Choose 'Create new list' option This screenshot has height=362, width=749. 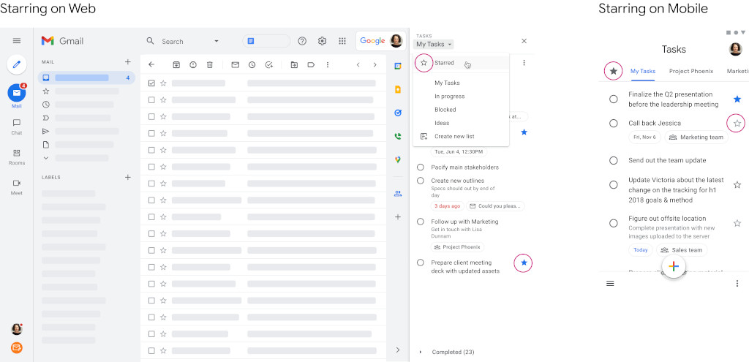[x=453, y=136]
